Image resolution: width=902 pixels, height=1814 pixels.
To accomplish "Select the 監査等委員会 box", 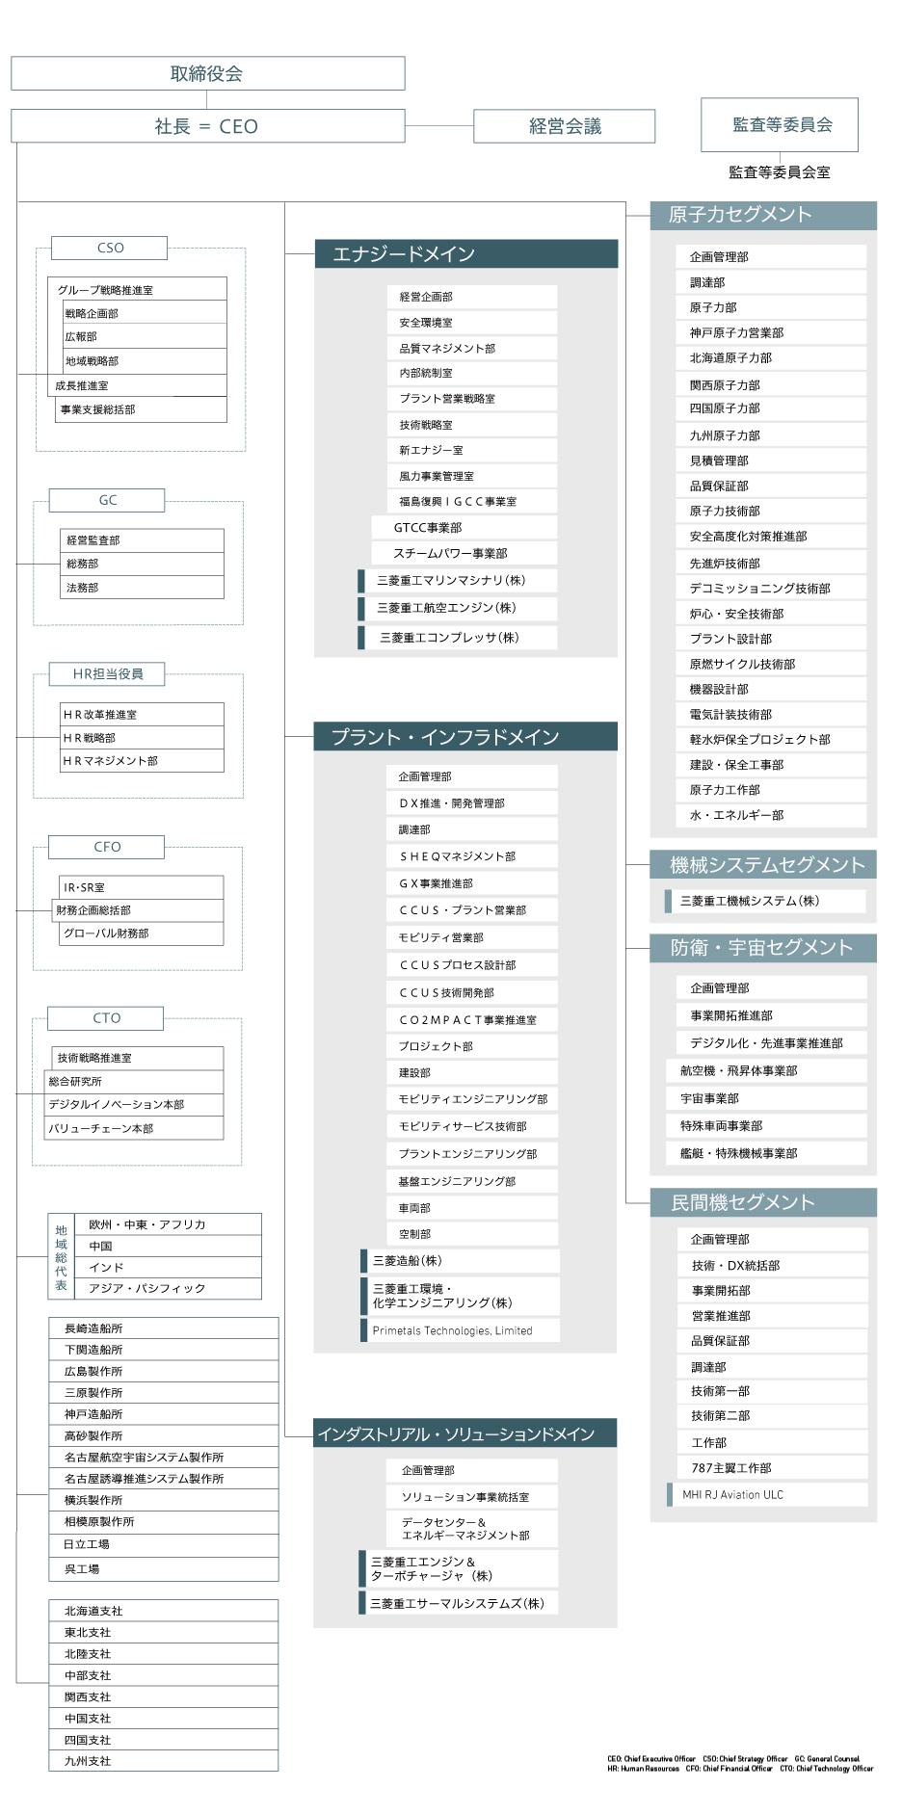I will [x=780, y=124].
